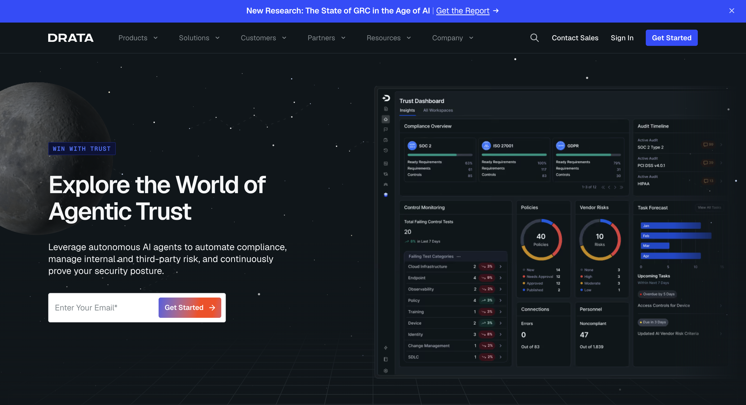Click the Sign In link
Viewport: 746px width, 405px height.
(x=622, y=38)
